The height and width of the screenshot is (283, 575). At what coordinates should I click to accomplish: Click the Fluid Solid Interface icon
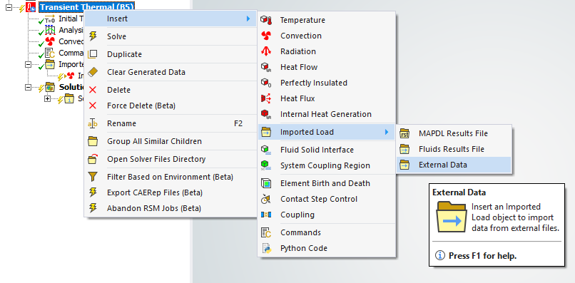266,150
